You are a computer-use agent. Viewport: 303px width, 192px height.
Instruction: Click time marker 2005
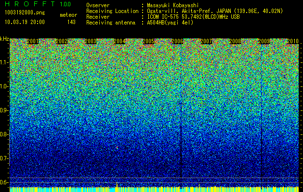pyautogui.click(x=148, y=41)
